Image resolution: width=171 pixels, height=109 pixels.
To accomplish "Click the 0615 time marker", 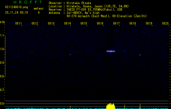I will click(x=84, y=23).
